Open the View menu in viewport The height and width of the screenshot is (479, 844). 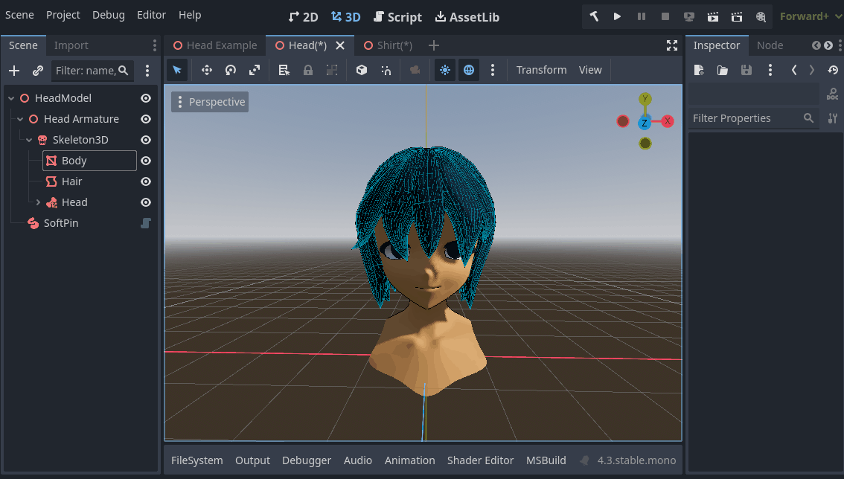click(590, 70)
